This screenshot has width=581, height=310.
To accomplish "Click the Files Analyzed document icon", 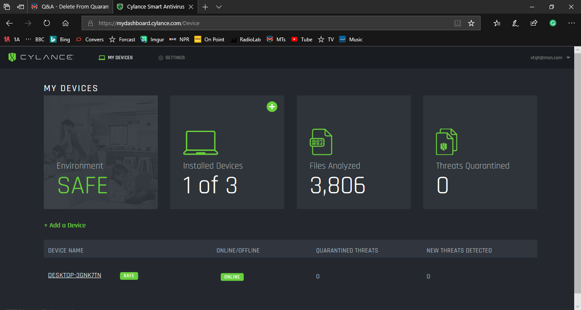I will pos(321,142).
